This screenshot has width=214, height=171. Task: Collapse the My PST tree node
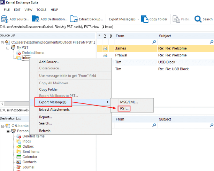click(x=8, y=47)
